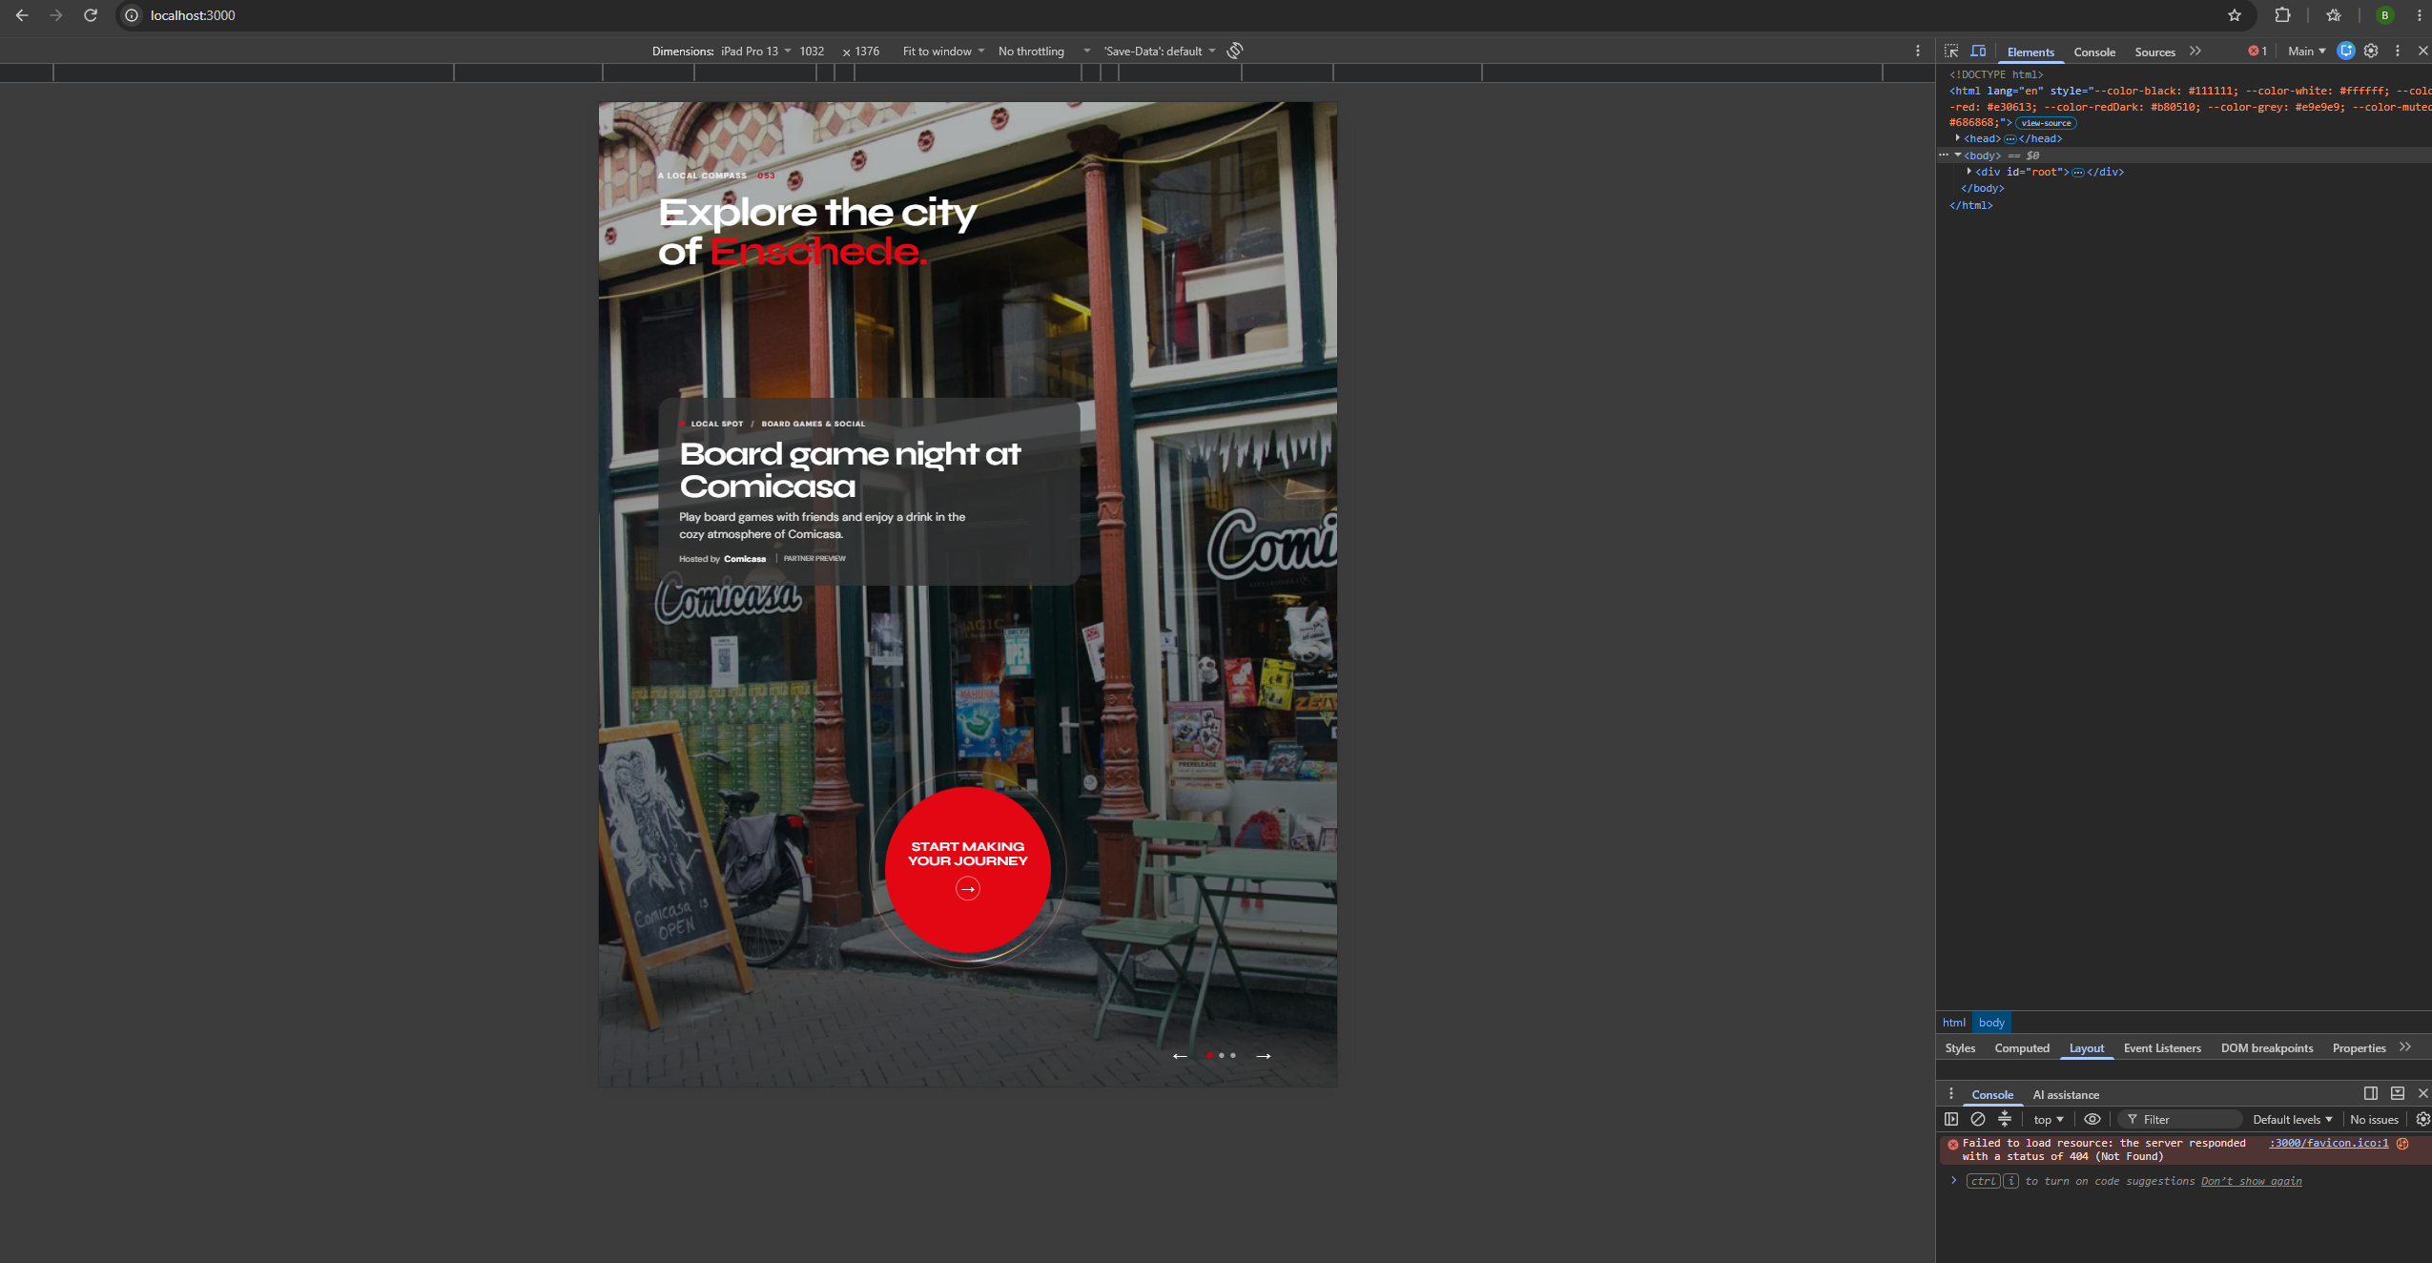The width and height of the screenshot is (2432, 1263).
Task: Expand the head element node
Action: [1958, 138]
